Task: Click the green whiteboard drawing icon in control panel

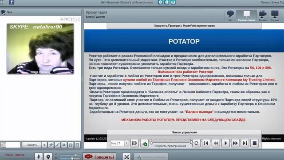Action: coord(144,143)
